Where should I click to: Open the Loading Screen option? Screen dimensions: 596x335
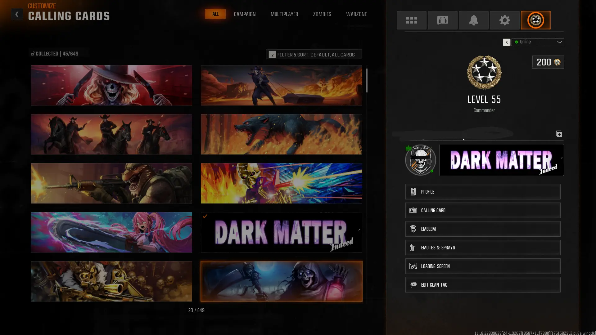[x=483, y=266]
